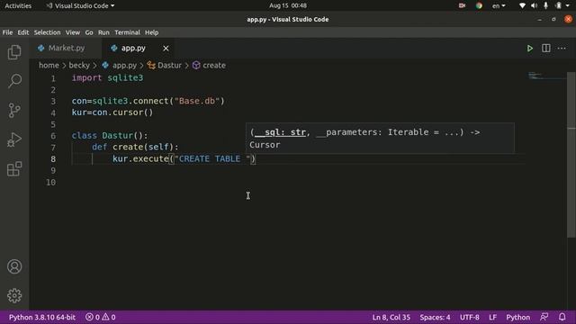
Task: Open the feedback icon in status bar
Action: tap(544, 317)
